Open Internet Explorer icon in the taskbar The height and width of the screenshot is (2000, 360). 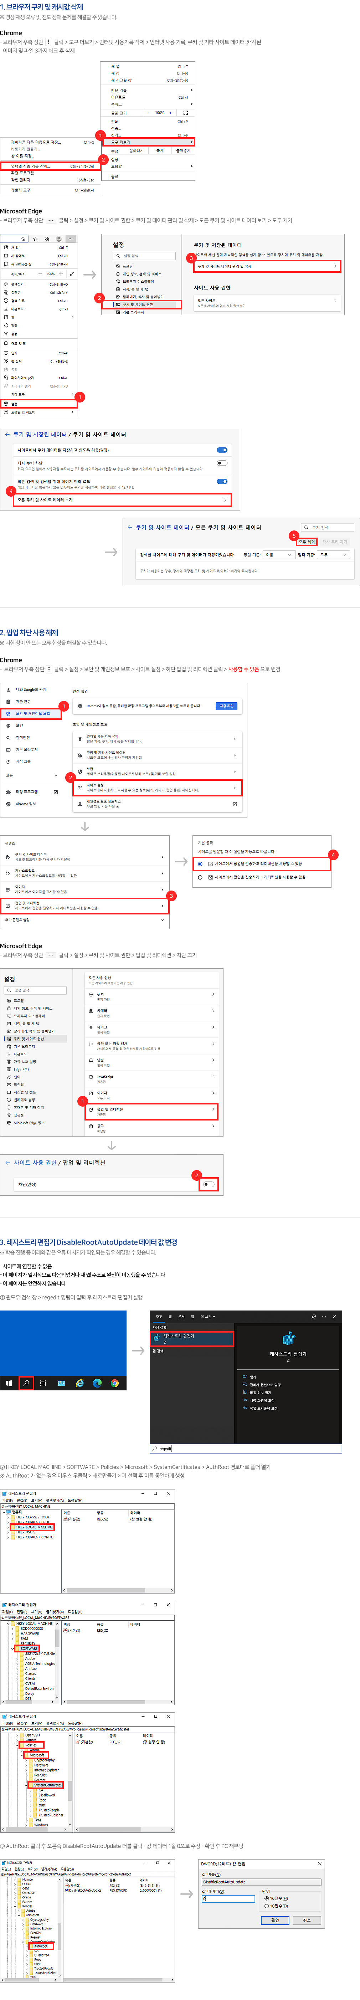80,1383
